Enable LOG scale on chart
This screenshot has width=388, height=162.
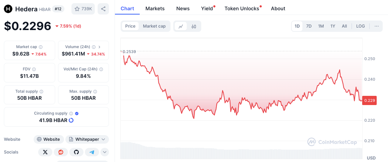360,26
